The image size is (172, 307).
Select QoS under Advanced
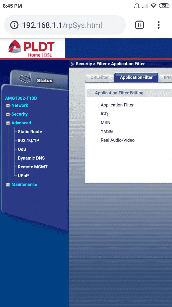tap(22, 149)
